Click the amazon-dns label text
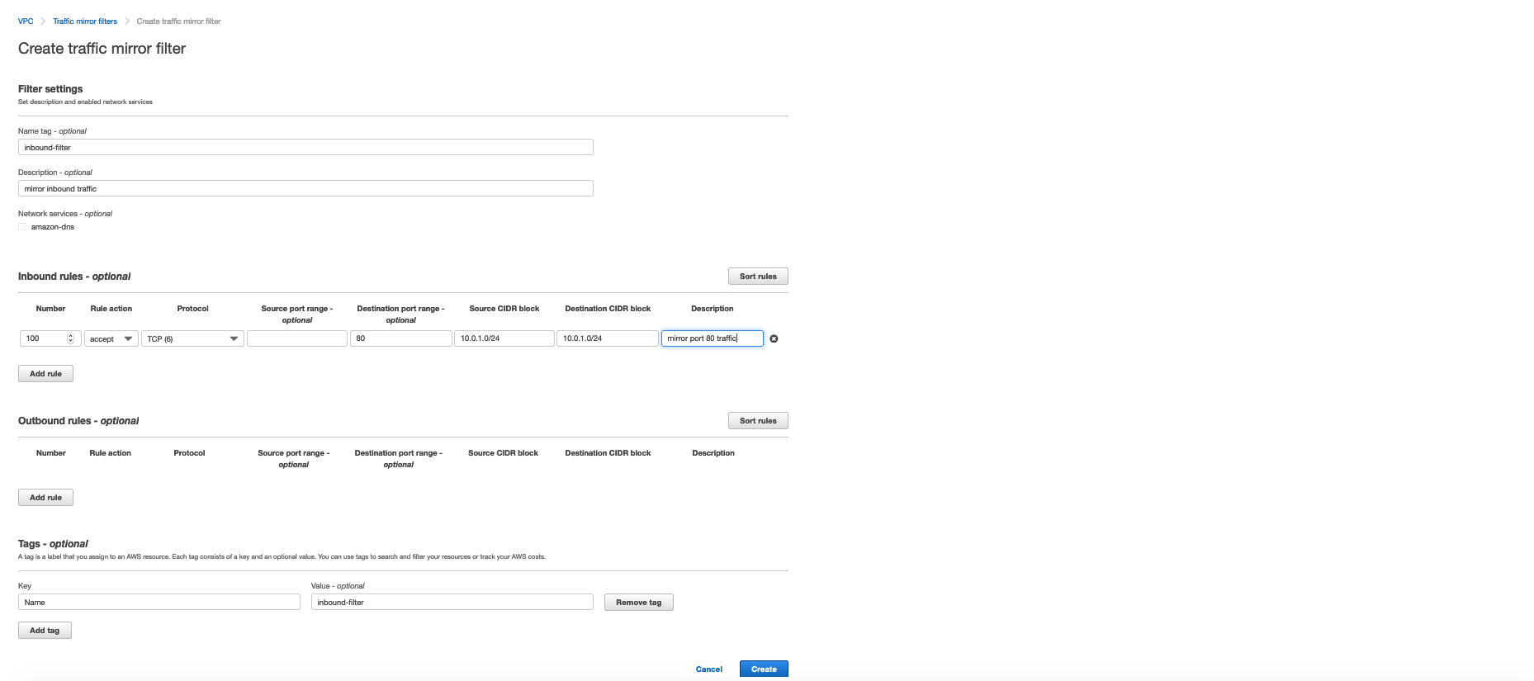 53,227
